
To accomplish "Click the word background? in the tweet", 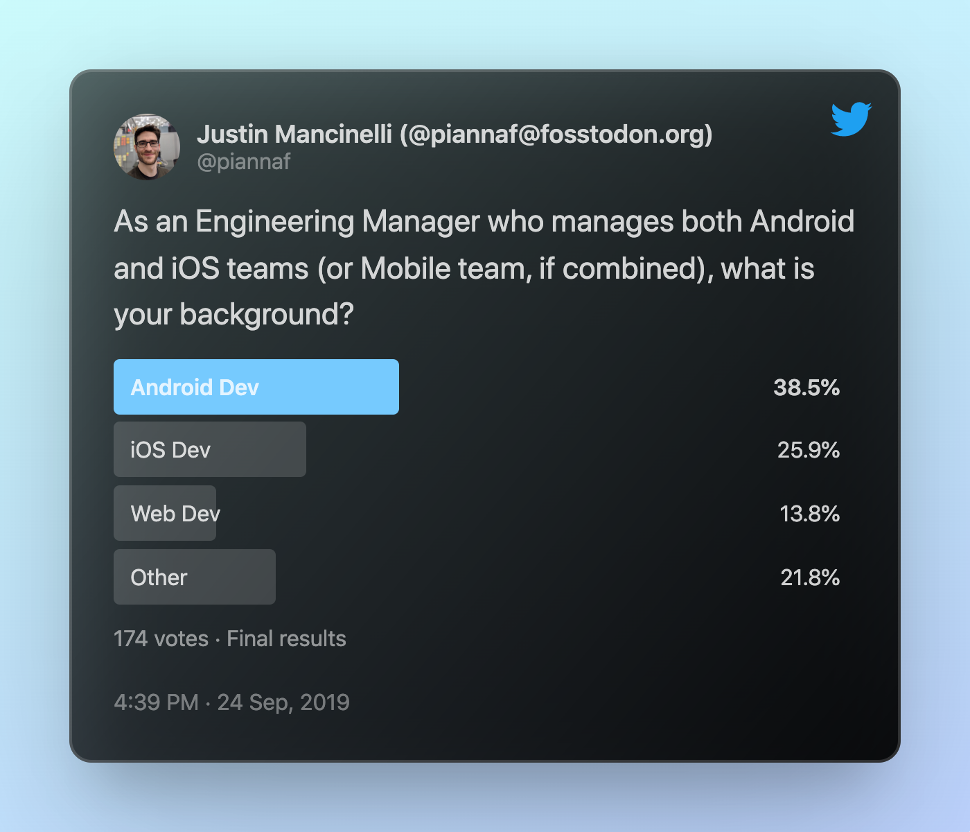I will (267, 315).
